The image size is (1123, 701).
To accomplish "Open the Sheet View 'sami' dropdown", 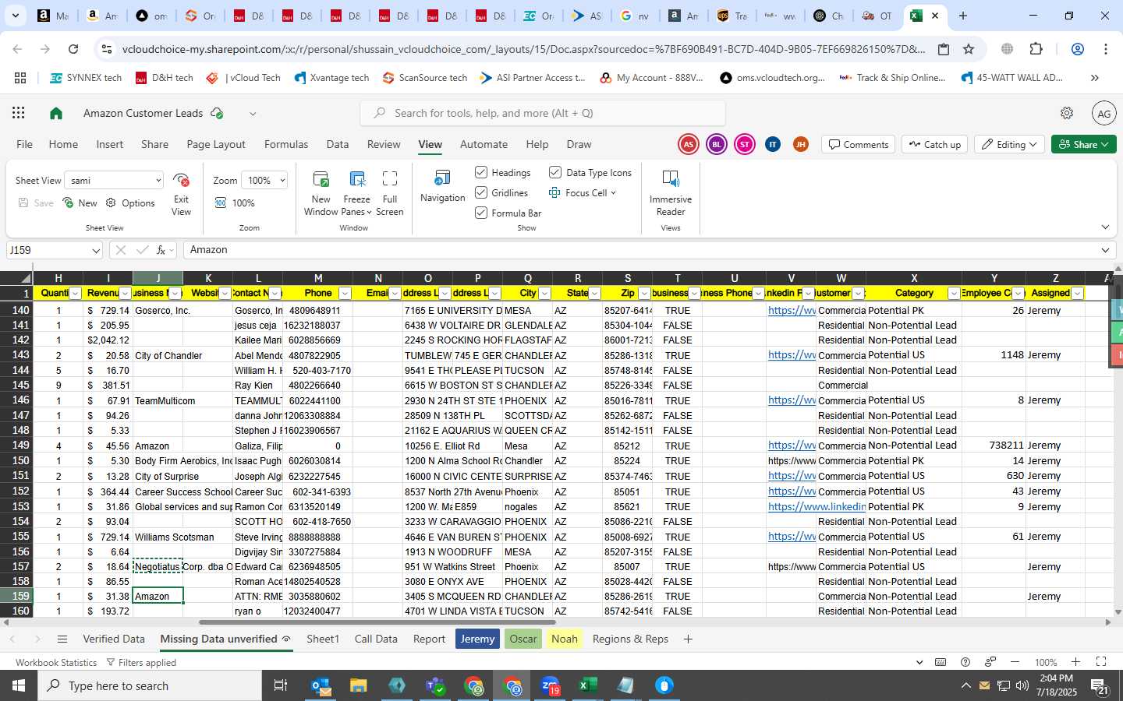I will (158, 181).
